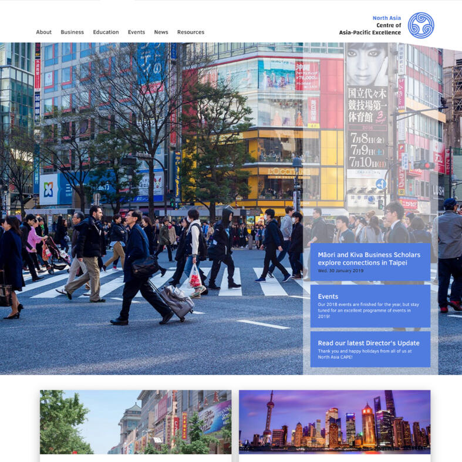Image resolution: width=462 pixels, height=462 pixels.
Task: Open the Shanghai night skyline thumbnail
Action: 335,421
